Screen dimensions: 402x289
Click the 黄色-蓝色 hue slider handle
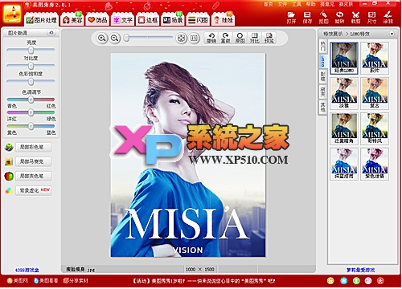31,126
